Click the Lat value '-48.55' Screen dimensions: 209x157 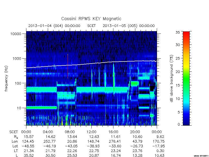coord(28,146)
